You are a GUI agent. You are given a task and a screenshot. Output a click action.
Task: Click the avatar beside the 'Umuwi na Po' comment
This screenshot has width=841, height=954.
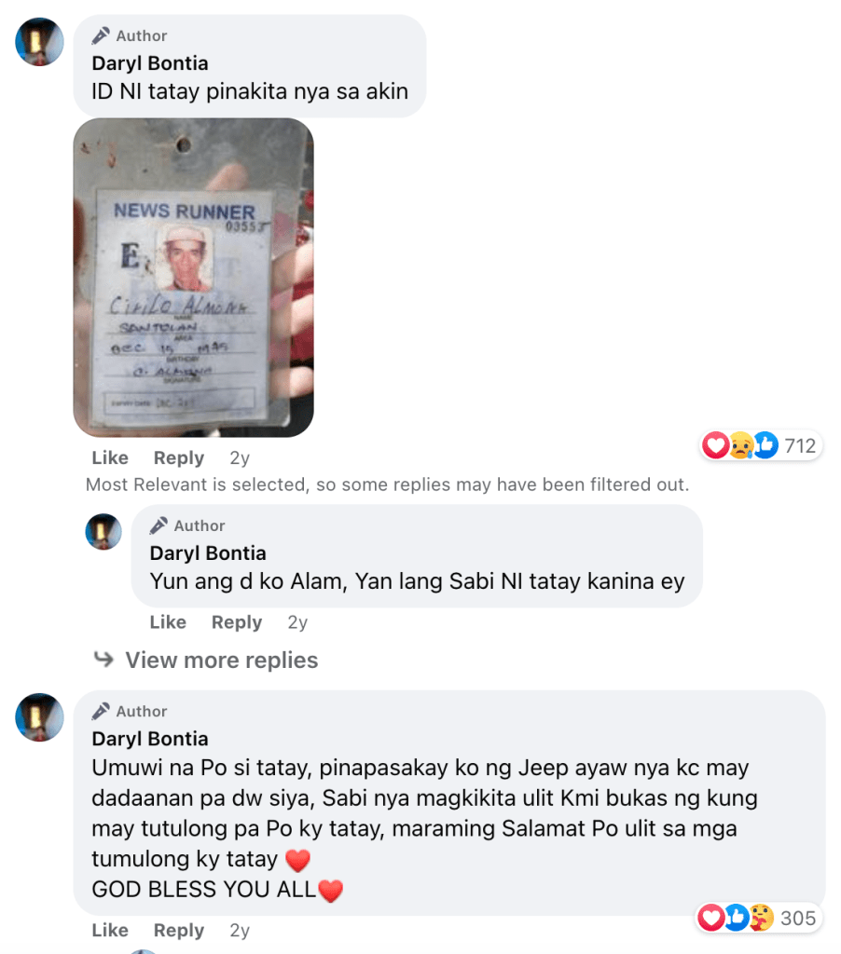point(39,717)
